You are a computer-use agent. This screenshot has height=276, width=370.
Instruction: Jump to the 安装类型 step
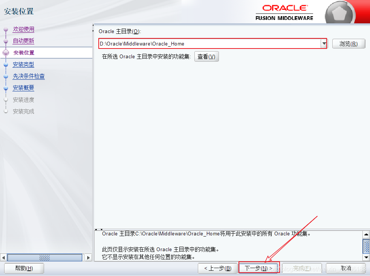[x=24, y=65]
